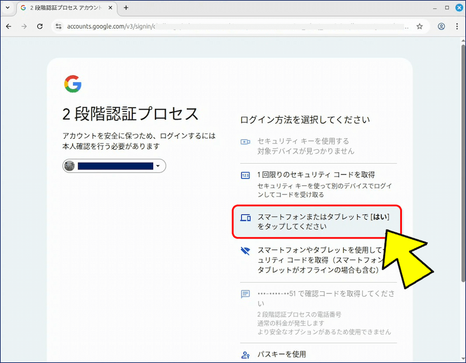
Task: Open the tab search dropdown arrow
Action: pos(7,8)
